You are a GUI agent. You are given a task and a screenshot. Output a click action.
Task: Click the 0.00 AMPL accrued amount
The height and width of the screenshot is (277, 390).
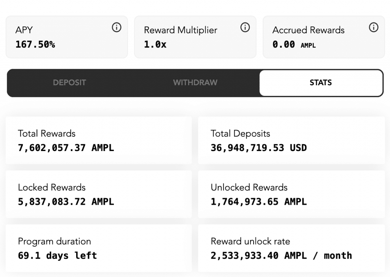pos(294,45)
